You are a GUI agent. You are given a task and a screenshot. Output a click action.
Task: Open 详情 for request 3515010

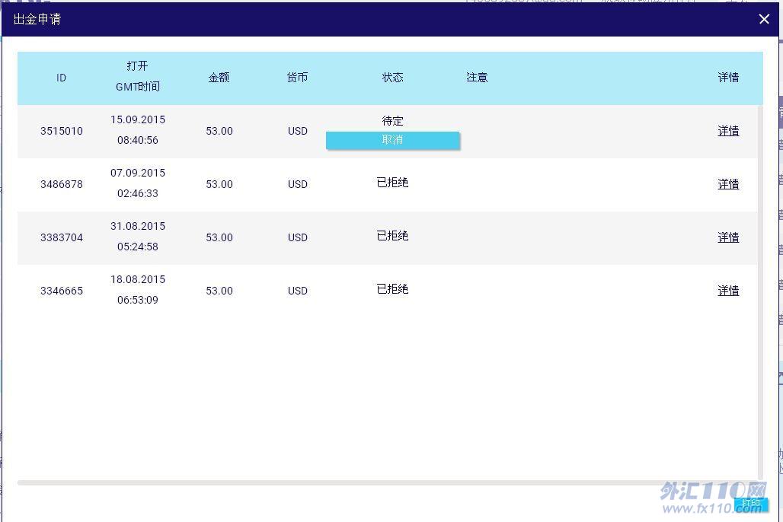(728, 131)
